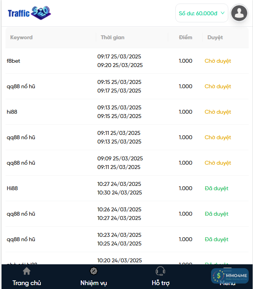Expand the Số dư balance dropdown
The image size is (253, 289).
[x=201, y=13]
